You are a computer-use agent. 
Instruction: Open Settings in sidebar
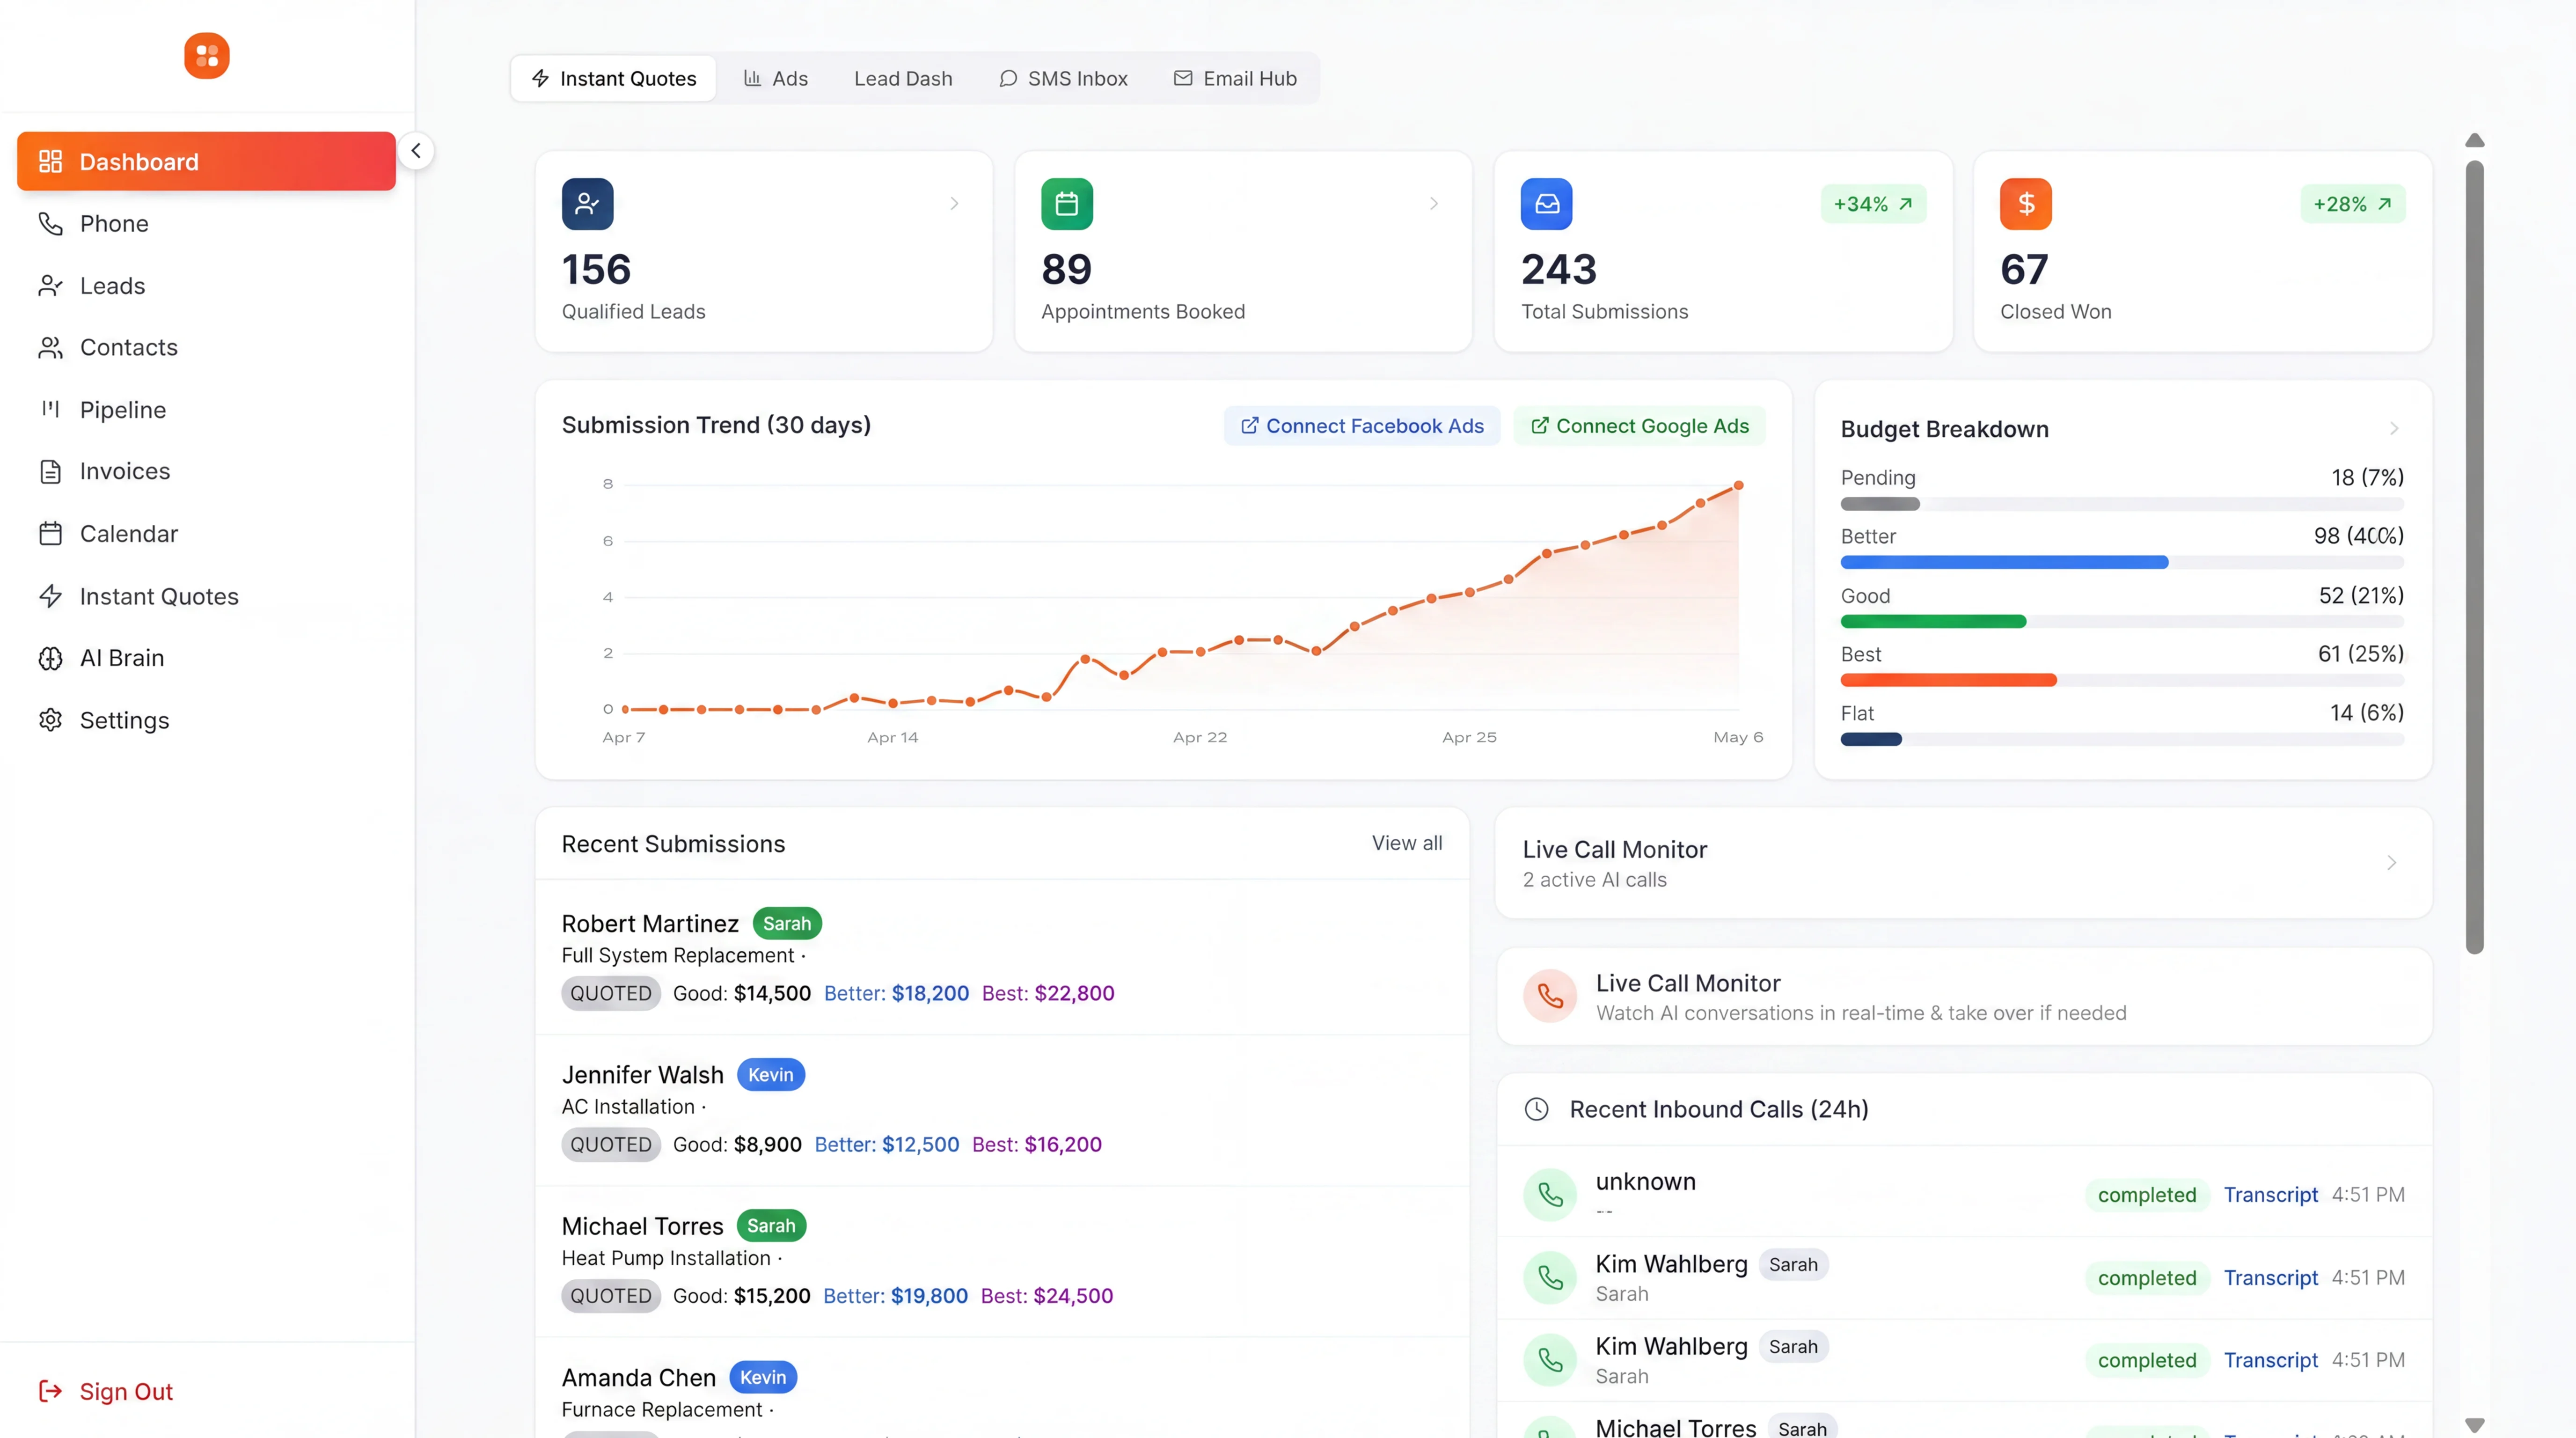[x=206, y=720]
